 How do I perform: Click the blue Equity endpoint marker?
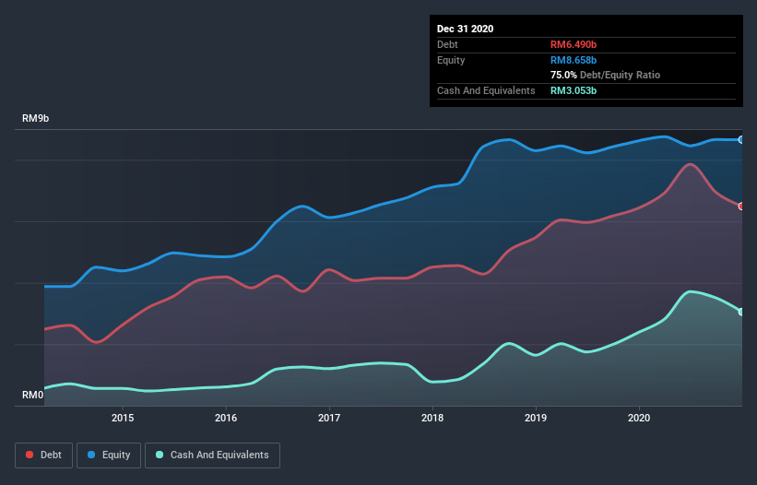tap(741, 139)
